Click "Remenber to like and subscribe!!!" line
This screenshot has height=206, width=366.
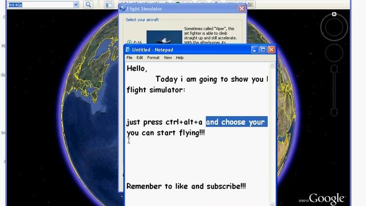point(186,187)
